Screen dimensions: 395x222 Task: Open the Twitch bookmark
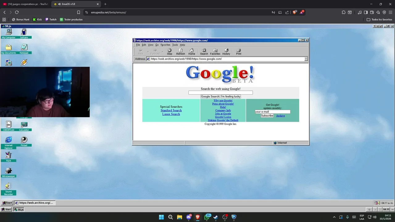(x=51, y=19)
